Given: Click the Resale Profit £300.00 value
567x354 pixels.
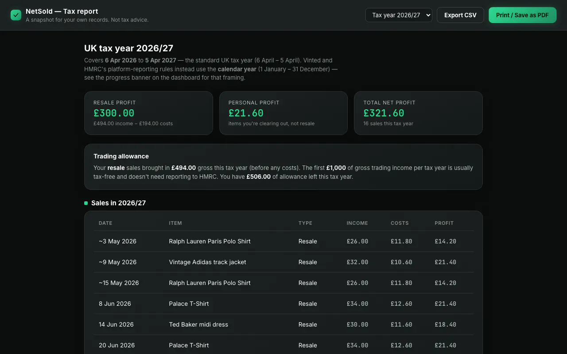Looking at the screenshot, I should point(114,113).
